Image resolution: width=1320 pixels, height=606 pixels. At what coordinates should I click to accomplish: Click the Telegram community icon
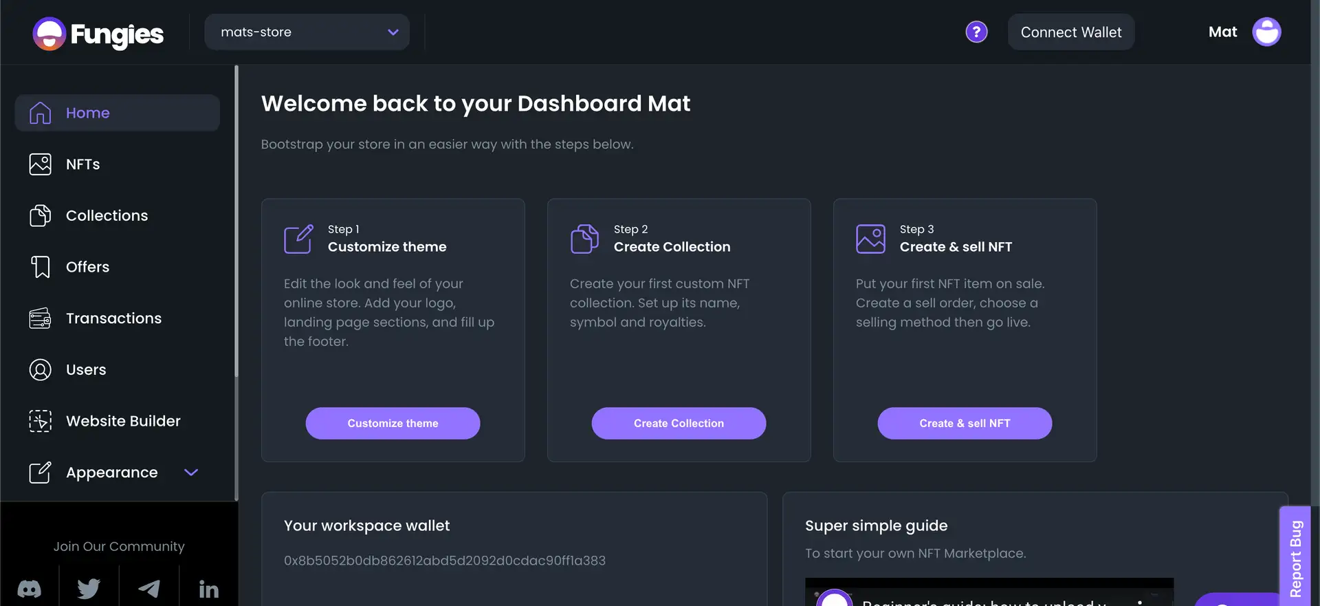(x=149, y=589)
